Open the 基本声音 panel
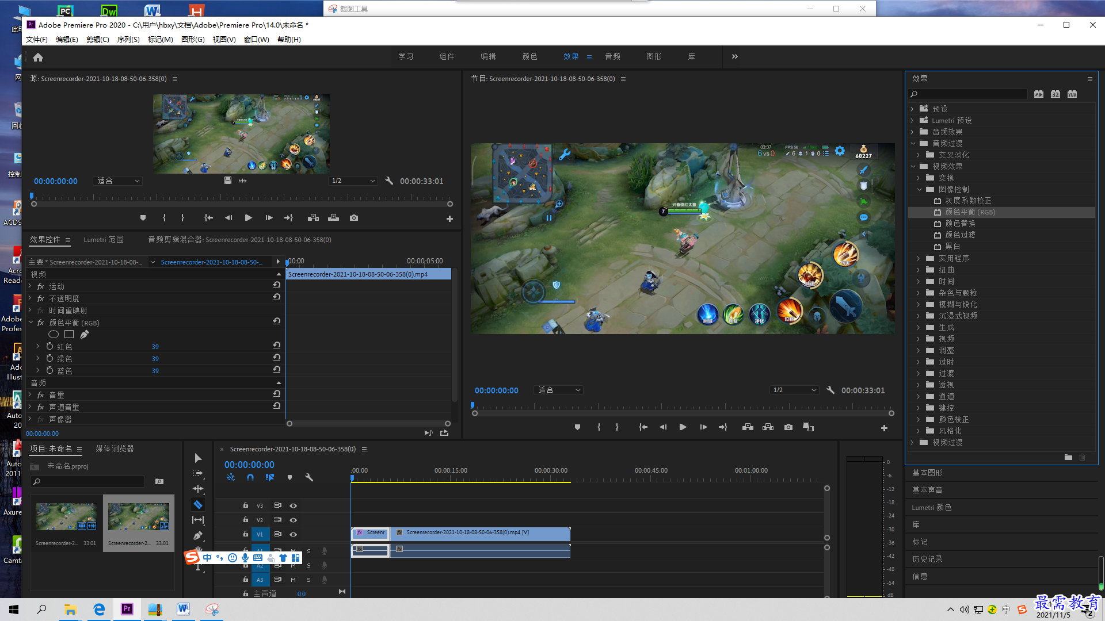 pyautogui.click(x=927, y=490)
